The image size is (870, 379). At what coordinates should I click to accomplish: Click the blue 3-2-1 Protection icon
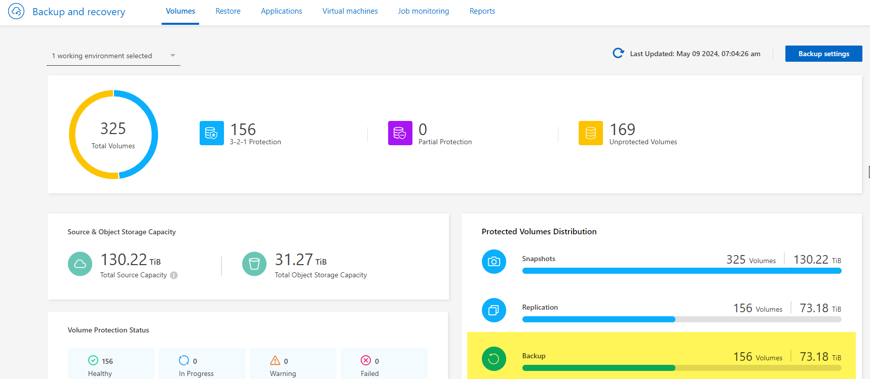click(211, 133)
